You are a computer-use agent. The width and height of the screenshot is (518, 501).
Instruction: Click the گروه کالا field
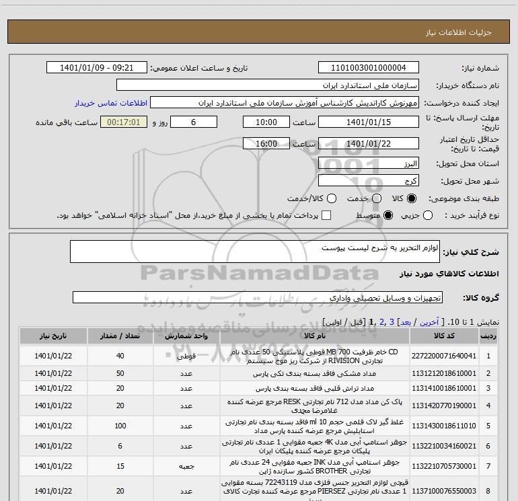point(258,297)
